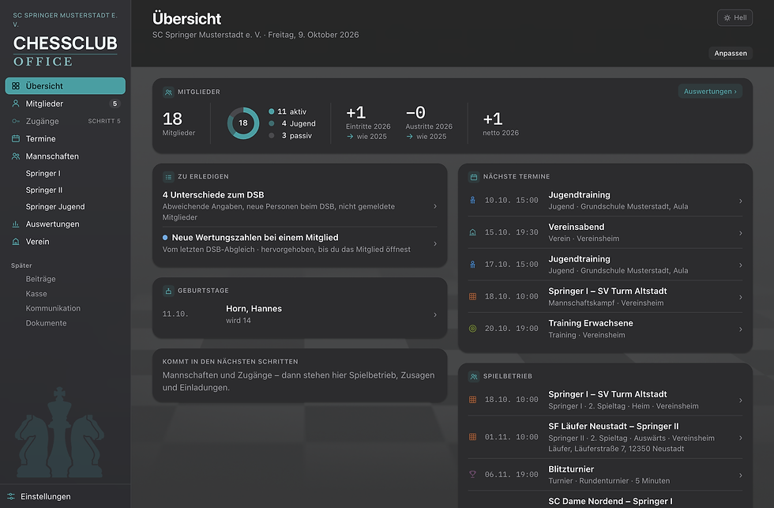Screen dimensions: 774x508
Task: Click the Austritte 2026 statistic
Action: pyautogui.click(x=428, y=122)
